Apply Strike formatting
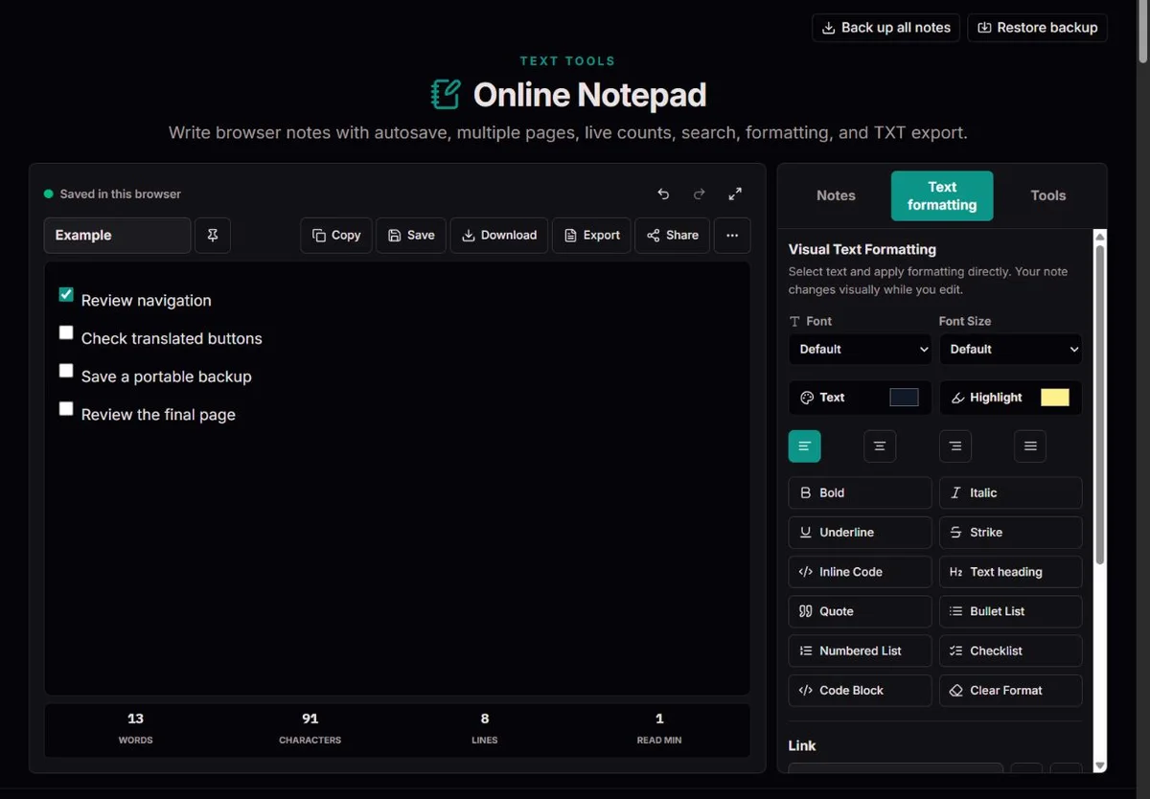 pos(1010,532)
